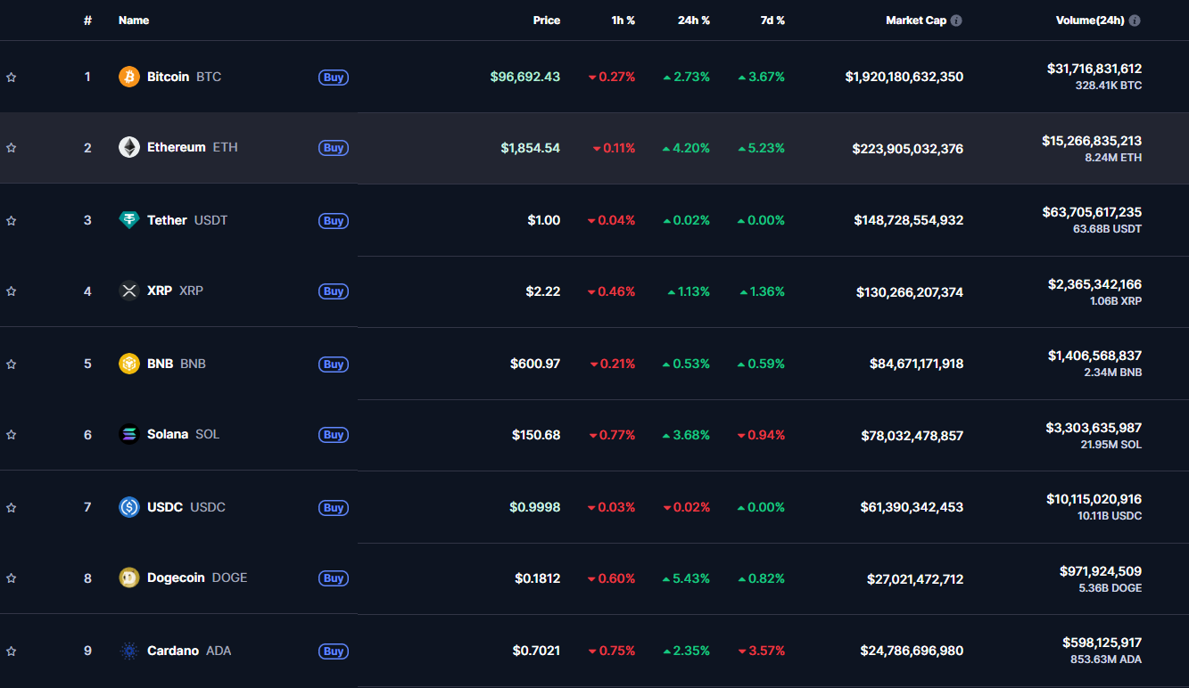
Task: Add BNB to watchlist via star
Action: click(12, 364)
